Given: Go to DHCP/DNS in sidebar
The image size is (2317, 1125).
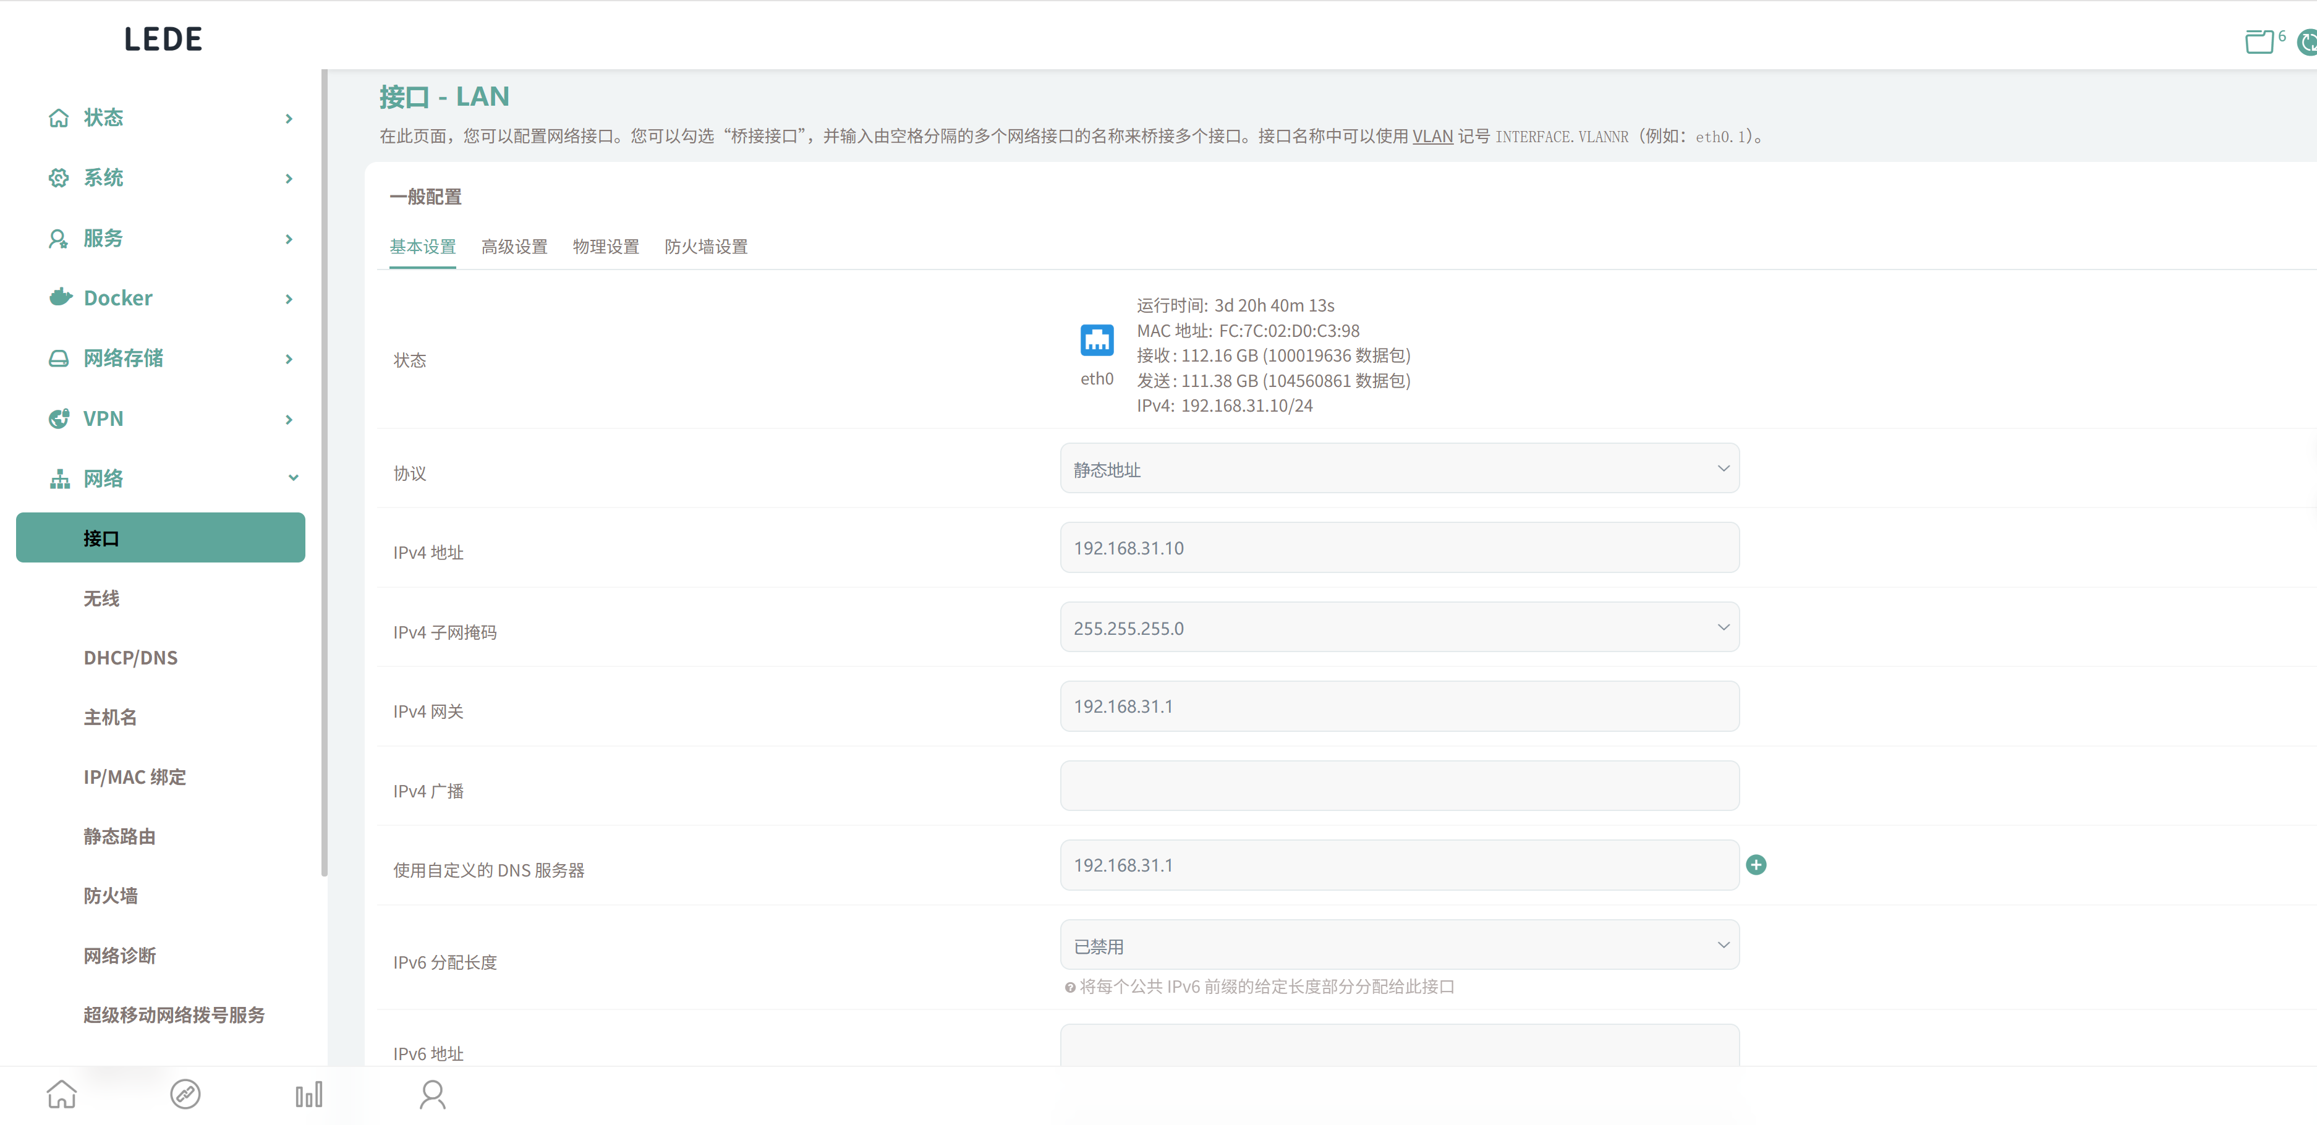Looking at the screenshot, I should pyautogui.click(x=130, y=657).
